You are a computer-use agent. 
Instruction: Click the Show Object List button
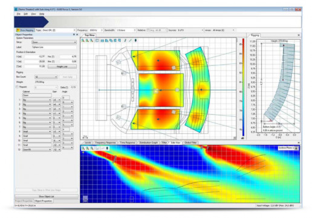pyautogui.click(x=47, y=196)
